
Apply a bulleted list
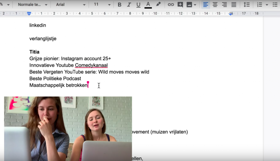click(275, 5)
